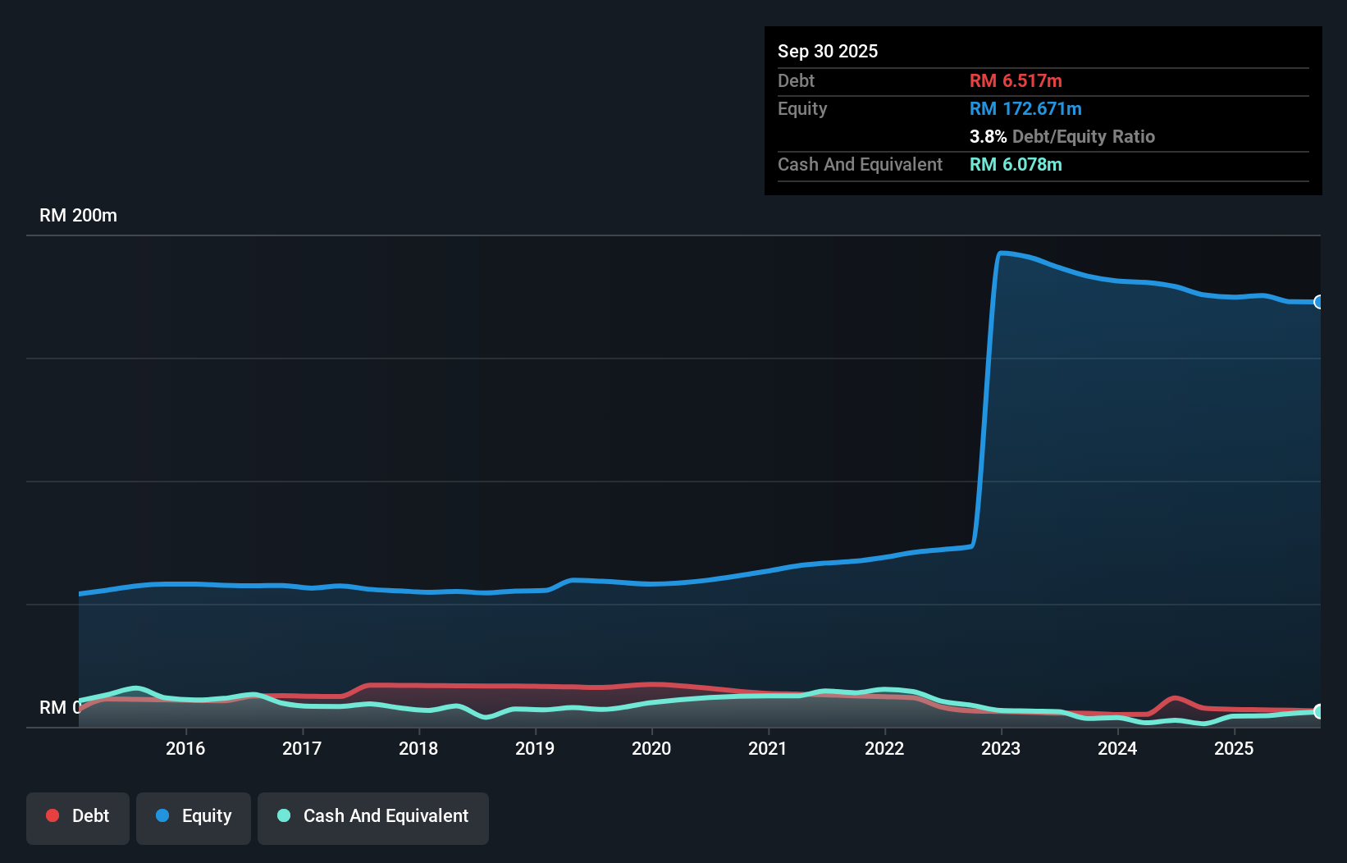1347x863 pixels.
Task: Select the 2023 year label
Action: coord(1002,749)
